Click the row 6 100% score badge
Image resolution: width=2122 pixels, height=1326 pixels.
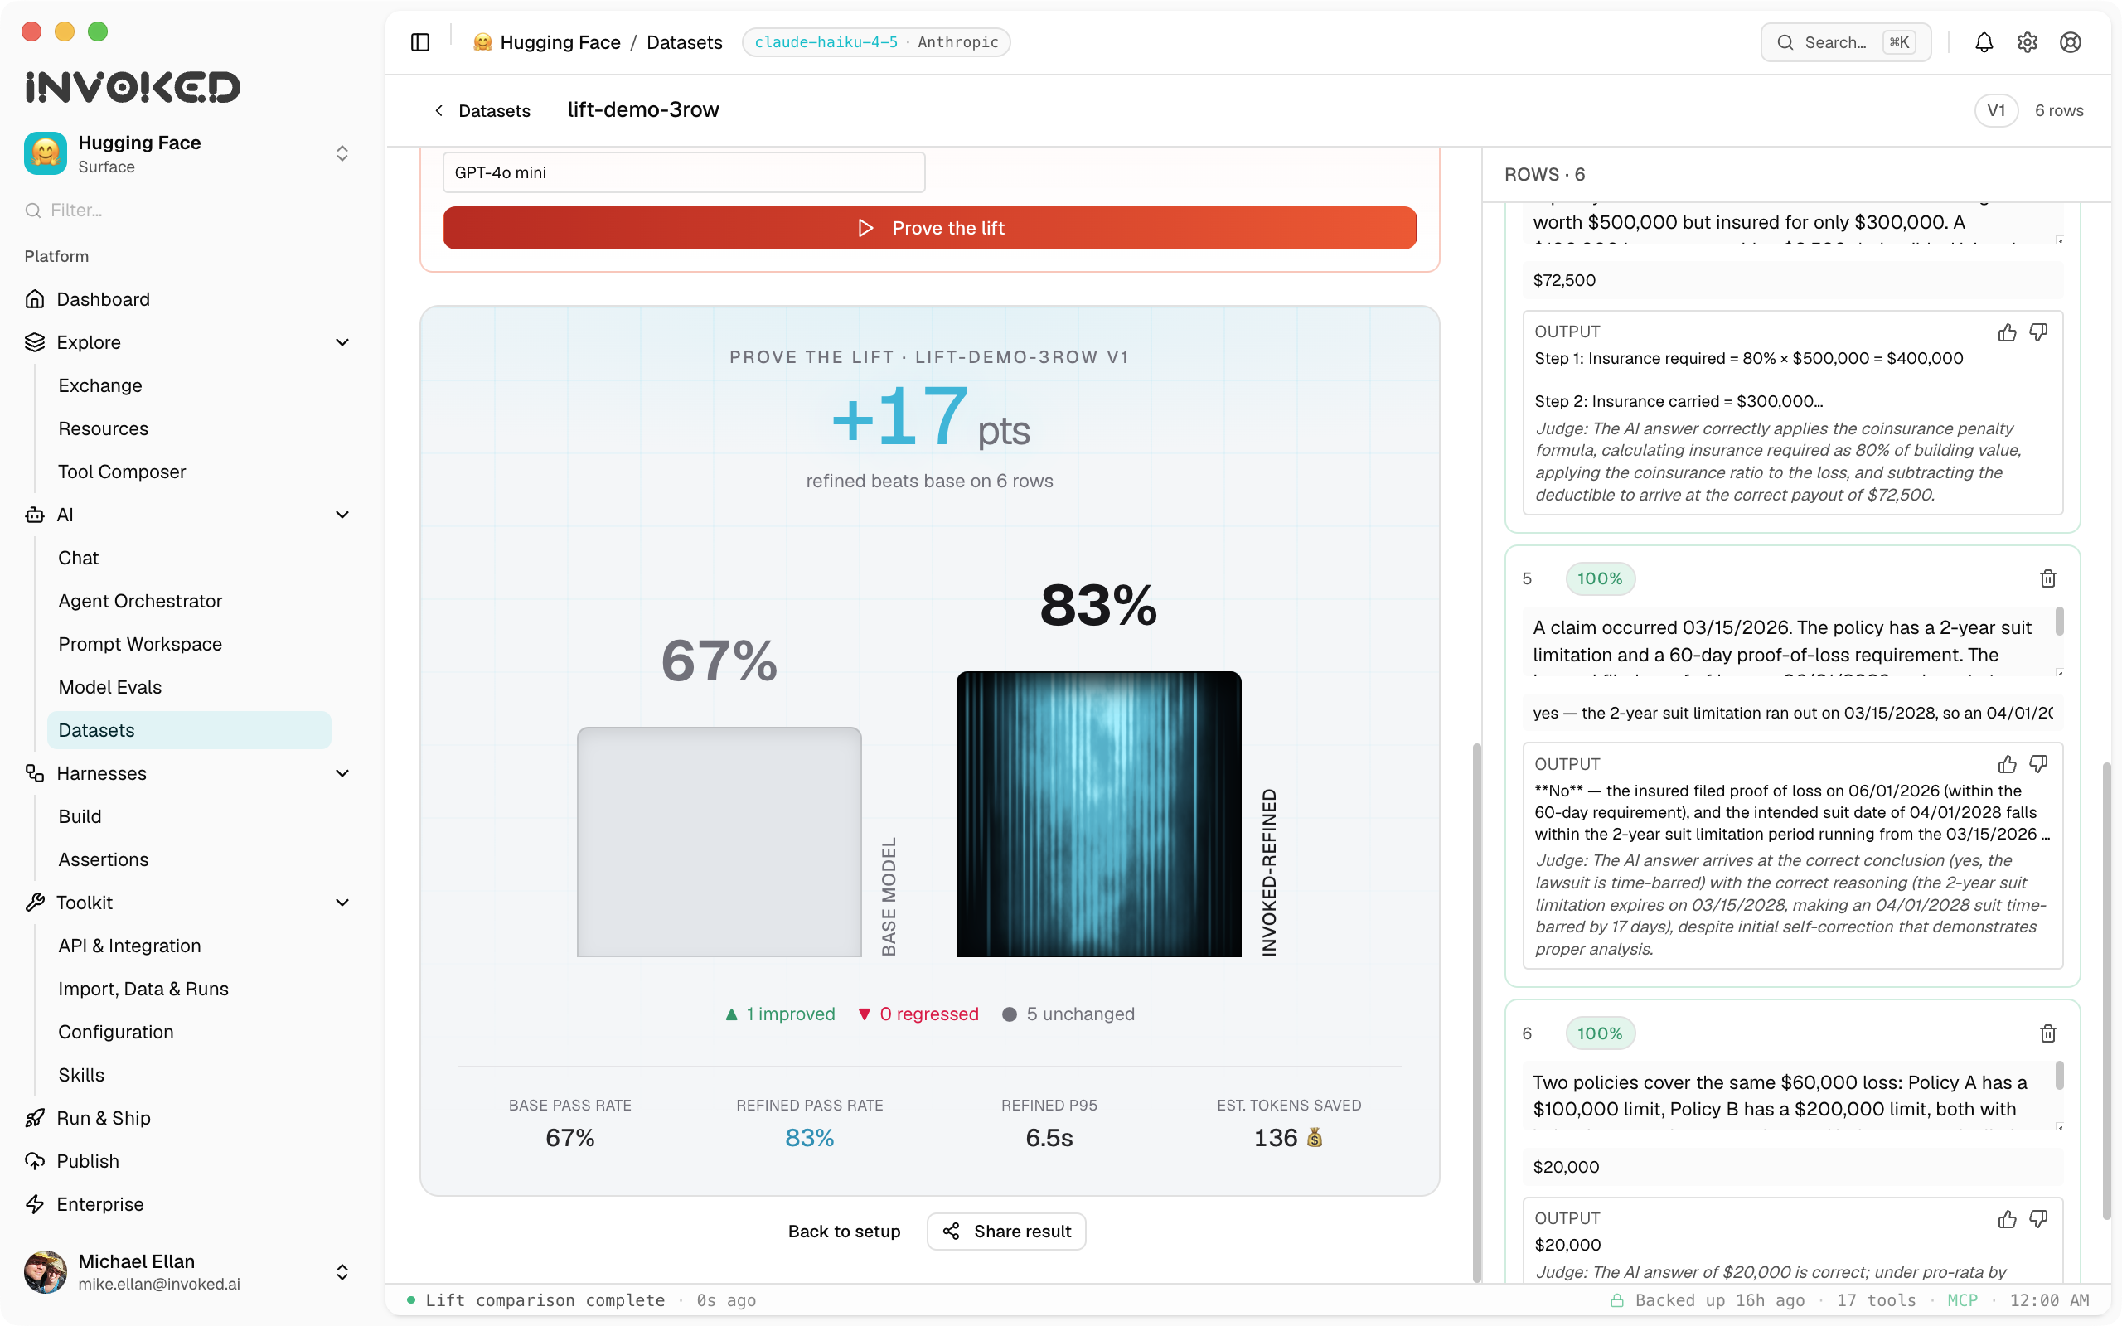click(x=1600, y=1033)
